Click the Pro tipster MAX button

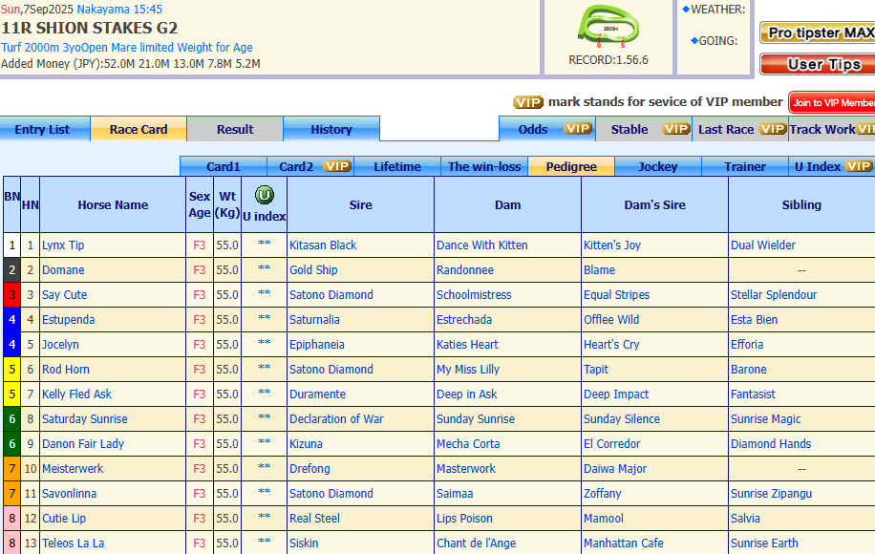click(x=818, y=32)
